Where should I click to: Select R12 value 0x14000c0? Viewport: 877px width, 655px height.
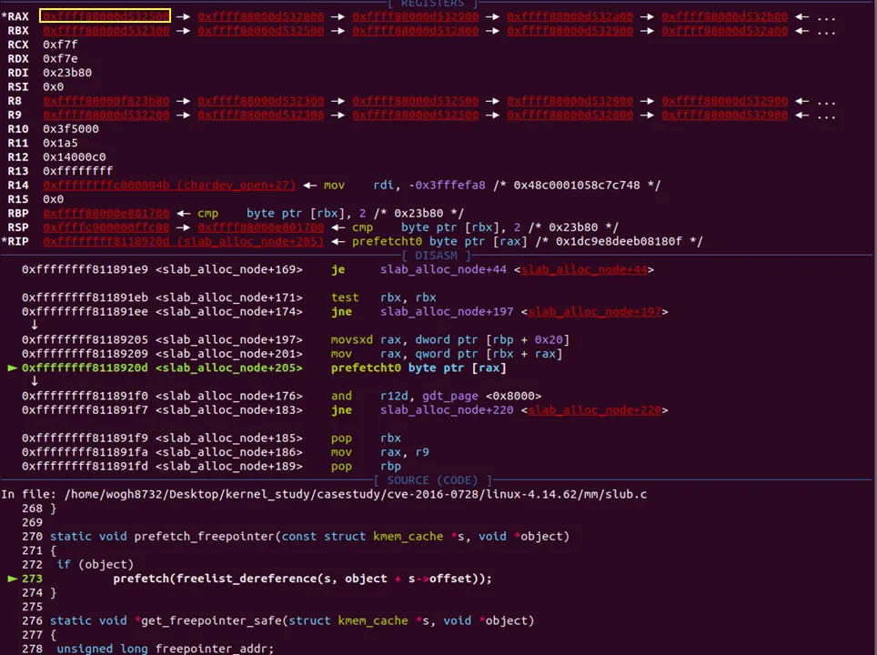75,156
